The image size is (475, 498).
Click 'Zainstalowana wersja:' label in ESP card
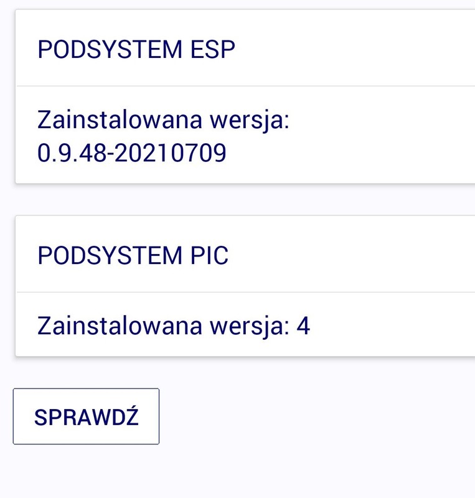click(x=164, y=120)
